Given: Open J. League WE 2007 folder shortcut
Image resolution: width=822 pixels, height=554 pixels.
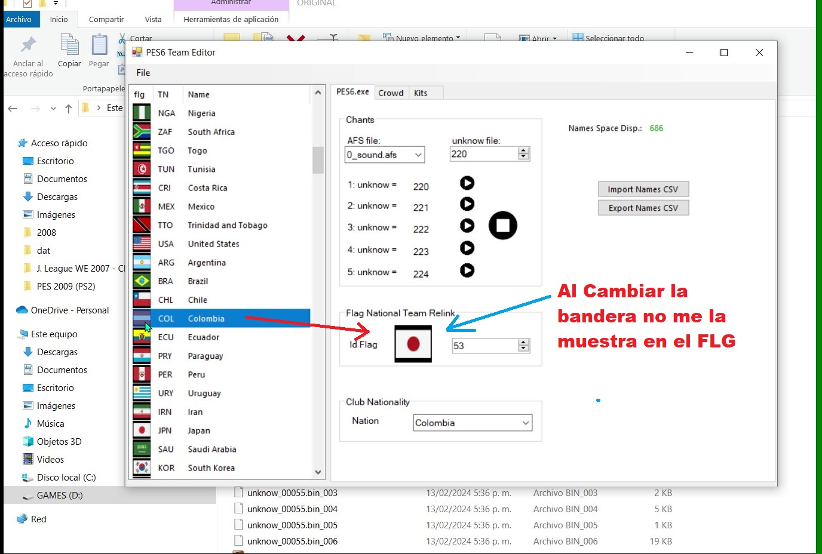Looking at the screenshot, I should (73, 268).
